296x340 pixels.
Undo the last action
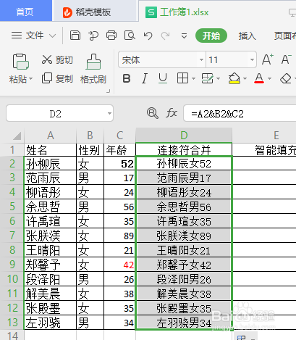[x=148, y=36]
